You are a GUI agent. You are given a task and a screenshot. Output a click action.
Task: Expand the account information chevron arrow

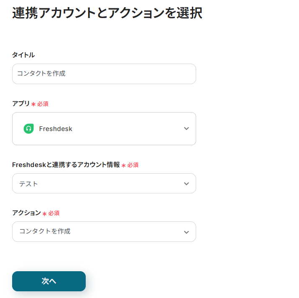coord(187,184)
